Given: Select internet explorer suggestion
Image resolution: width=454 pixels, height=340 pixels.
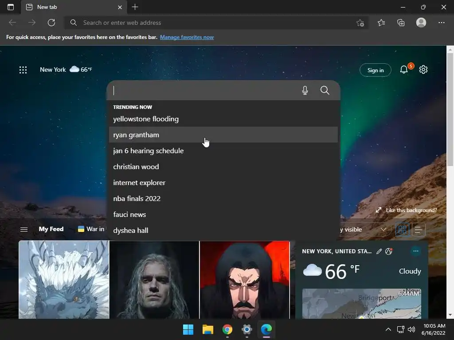Looking at the screenshot, I should (x=223, y=182).
